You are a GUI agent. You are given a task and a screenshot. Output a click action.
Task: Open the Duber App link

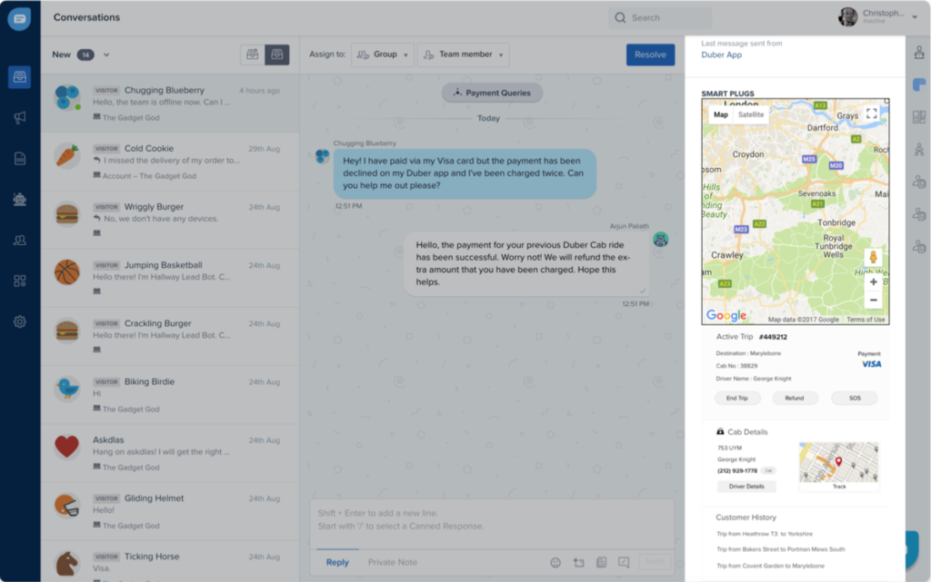point(721,55)
